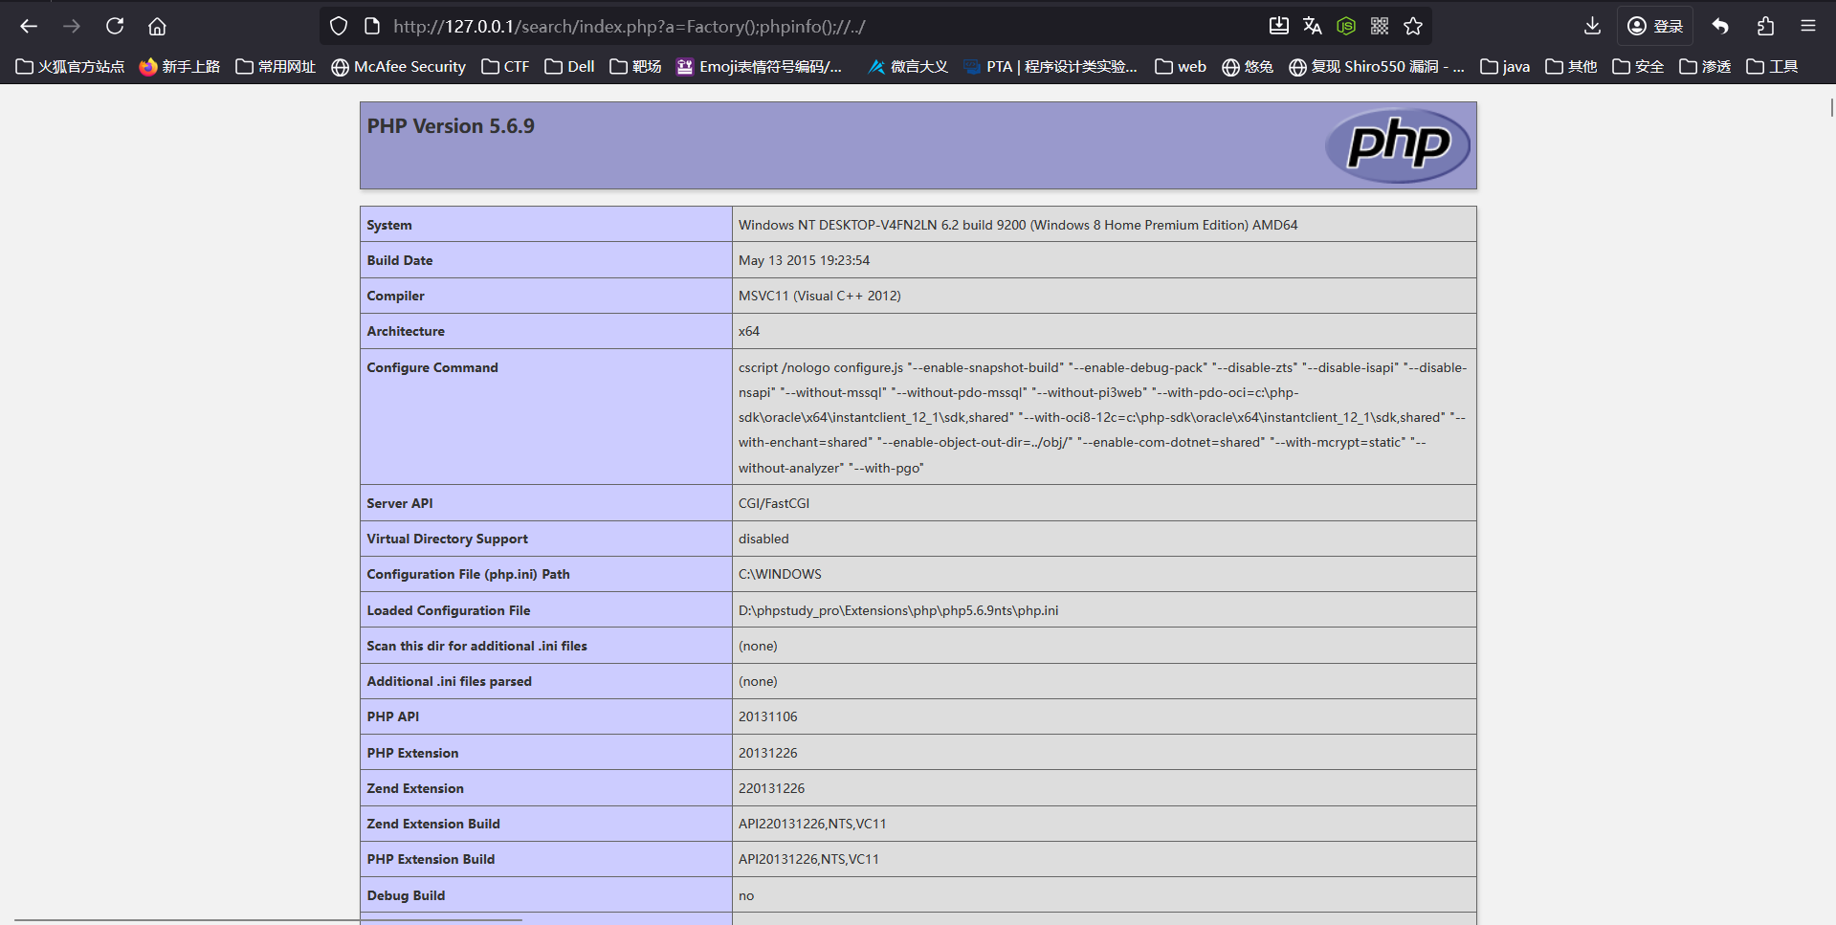Click the green Node.js extension icon
The height and width of the screenshot is (925, 1836).
(1346, 26)
